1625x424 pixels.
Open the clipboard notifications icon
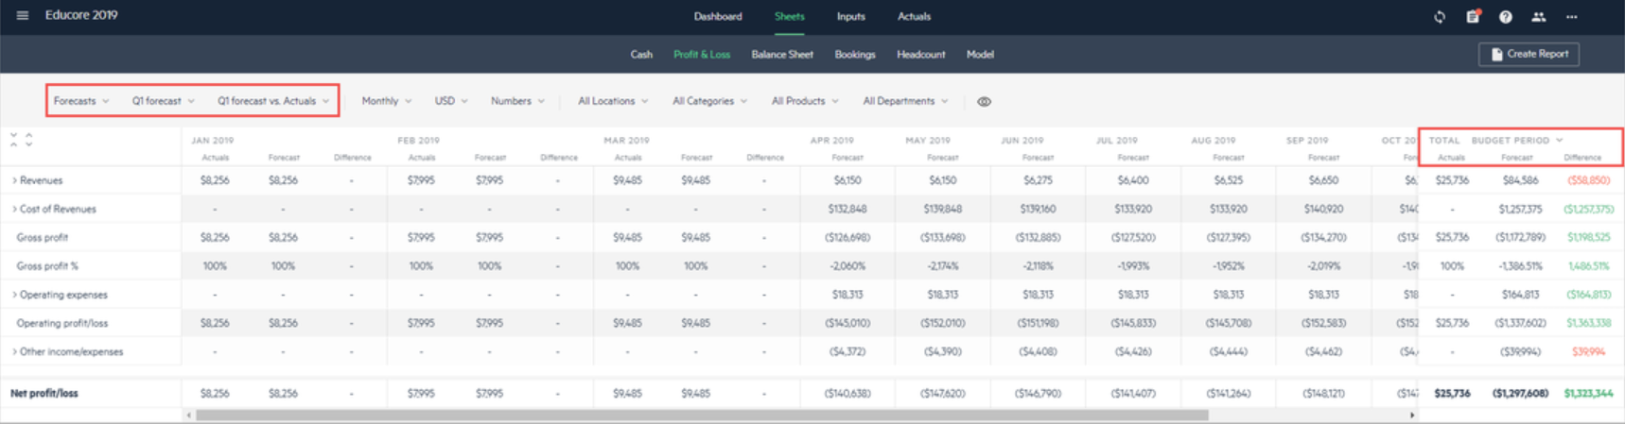coord(1473,17)
